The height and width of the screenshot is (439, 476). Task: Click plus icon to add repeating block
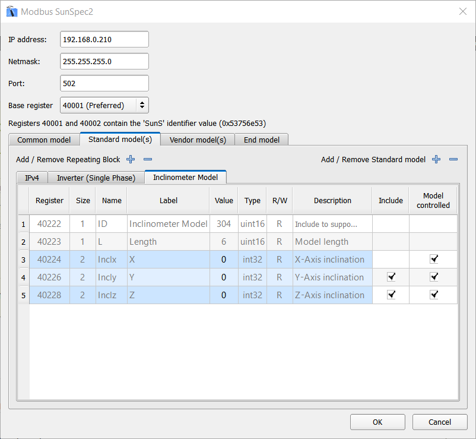click(x=131, y=159)
